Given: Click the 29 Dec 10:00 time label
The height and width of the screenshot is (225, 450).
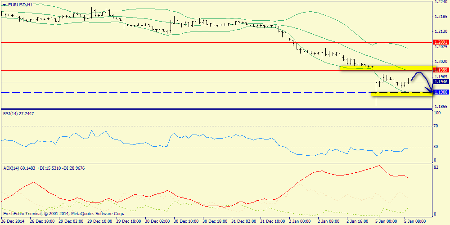Looking at the screenshot, I should [x=99, y=221].
